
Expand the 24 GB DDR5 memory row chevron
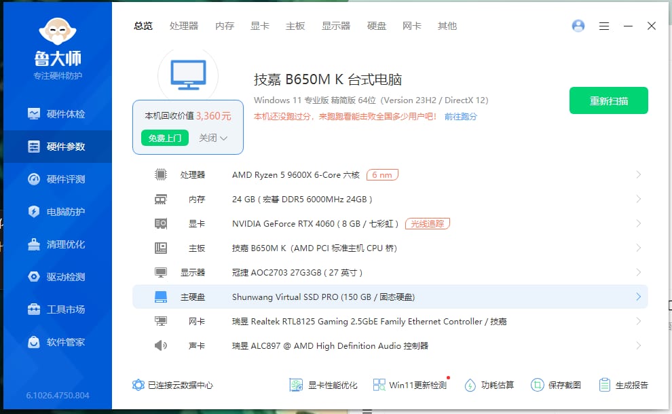tap(638, 199)
